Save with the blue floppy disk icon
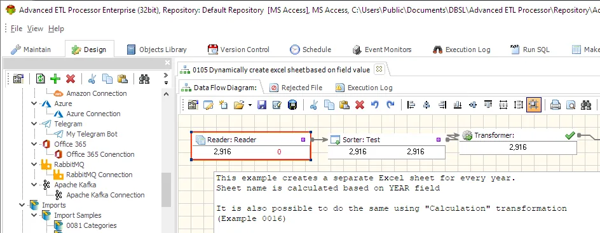 pyautogui.click(x=262, y=105)
